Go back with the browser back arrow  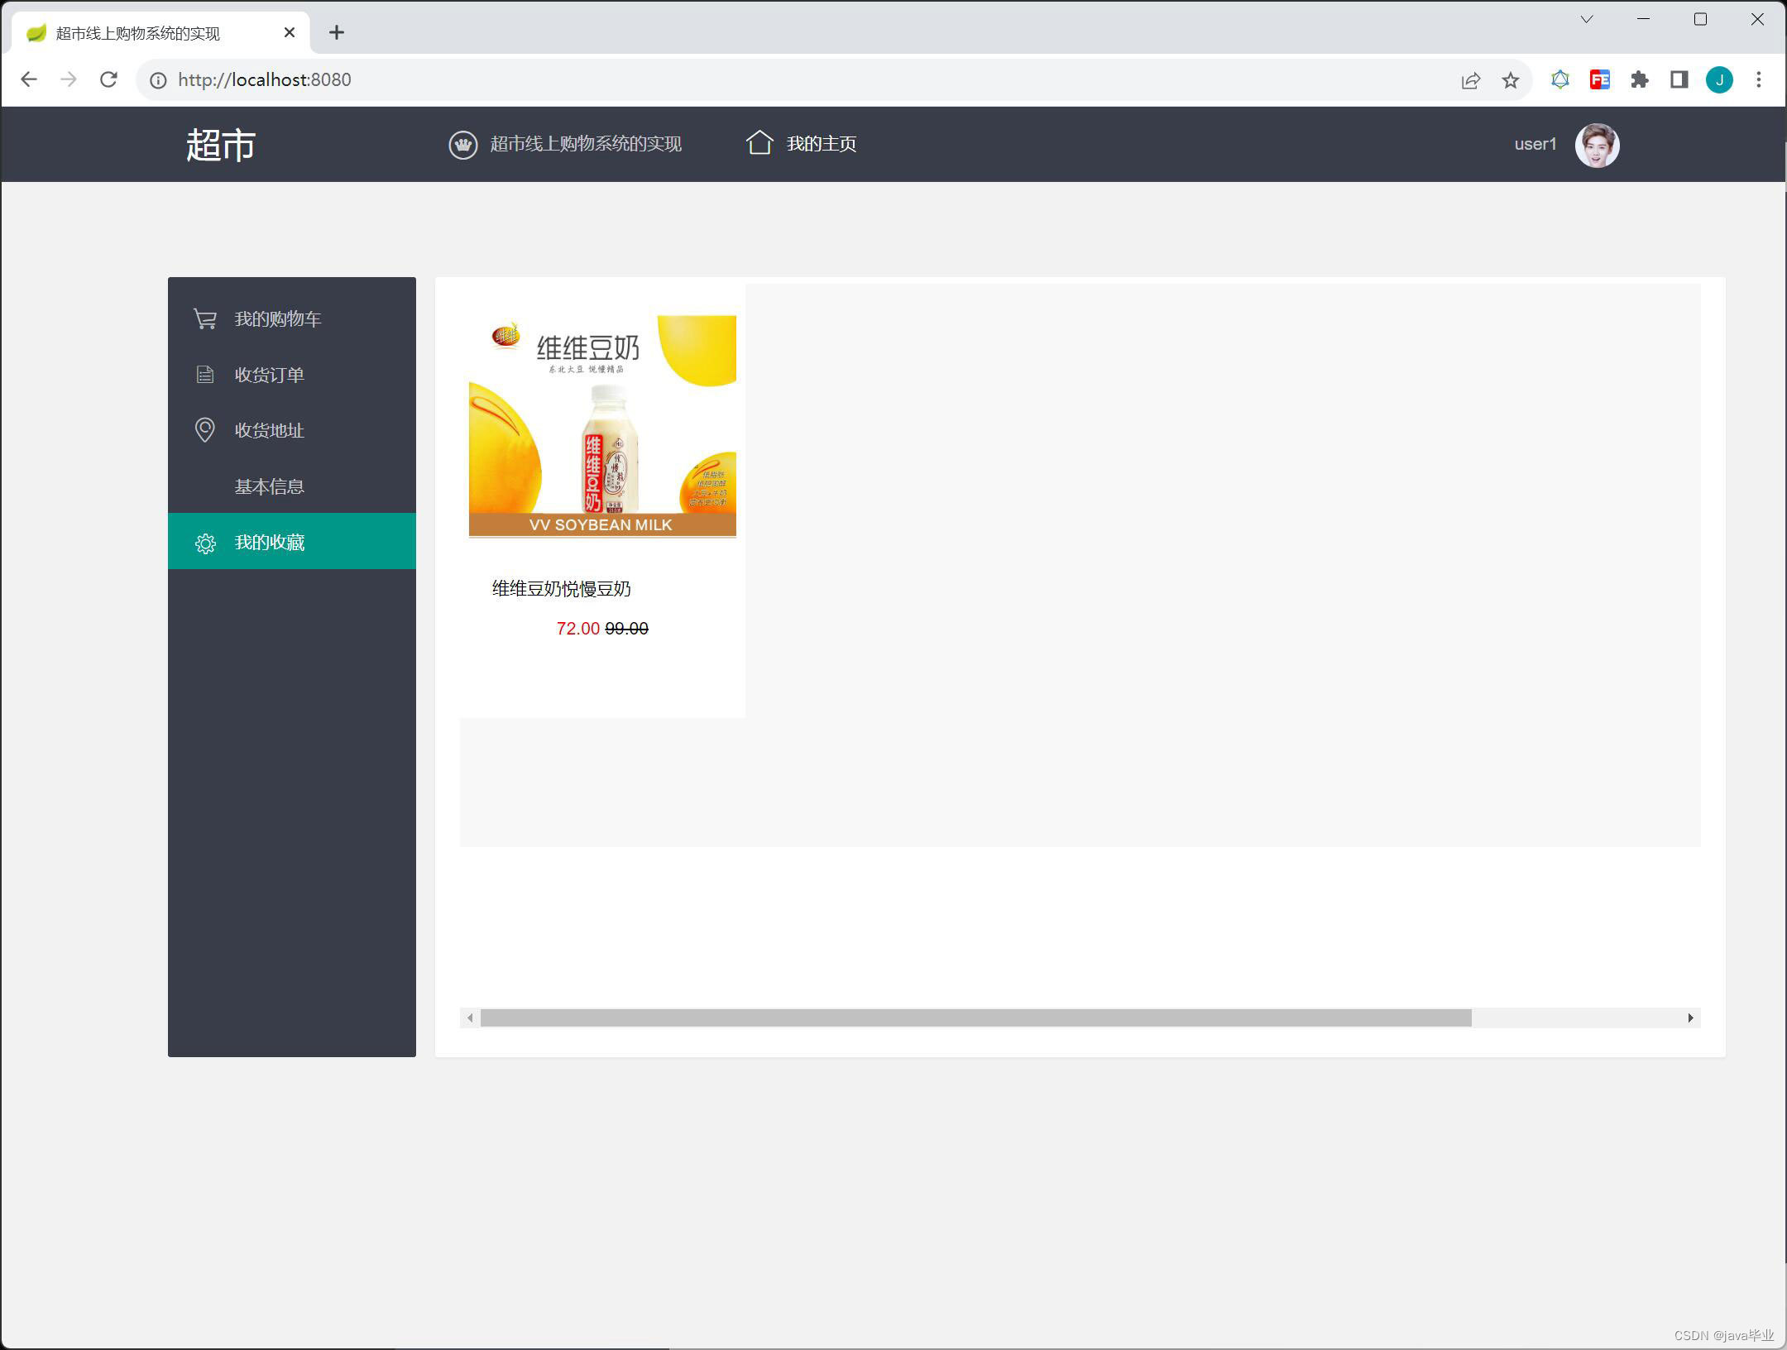(x=29, y=79)
